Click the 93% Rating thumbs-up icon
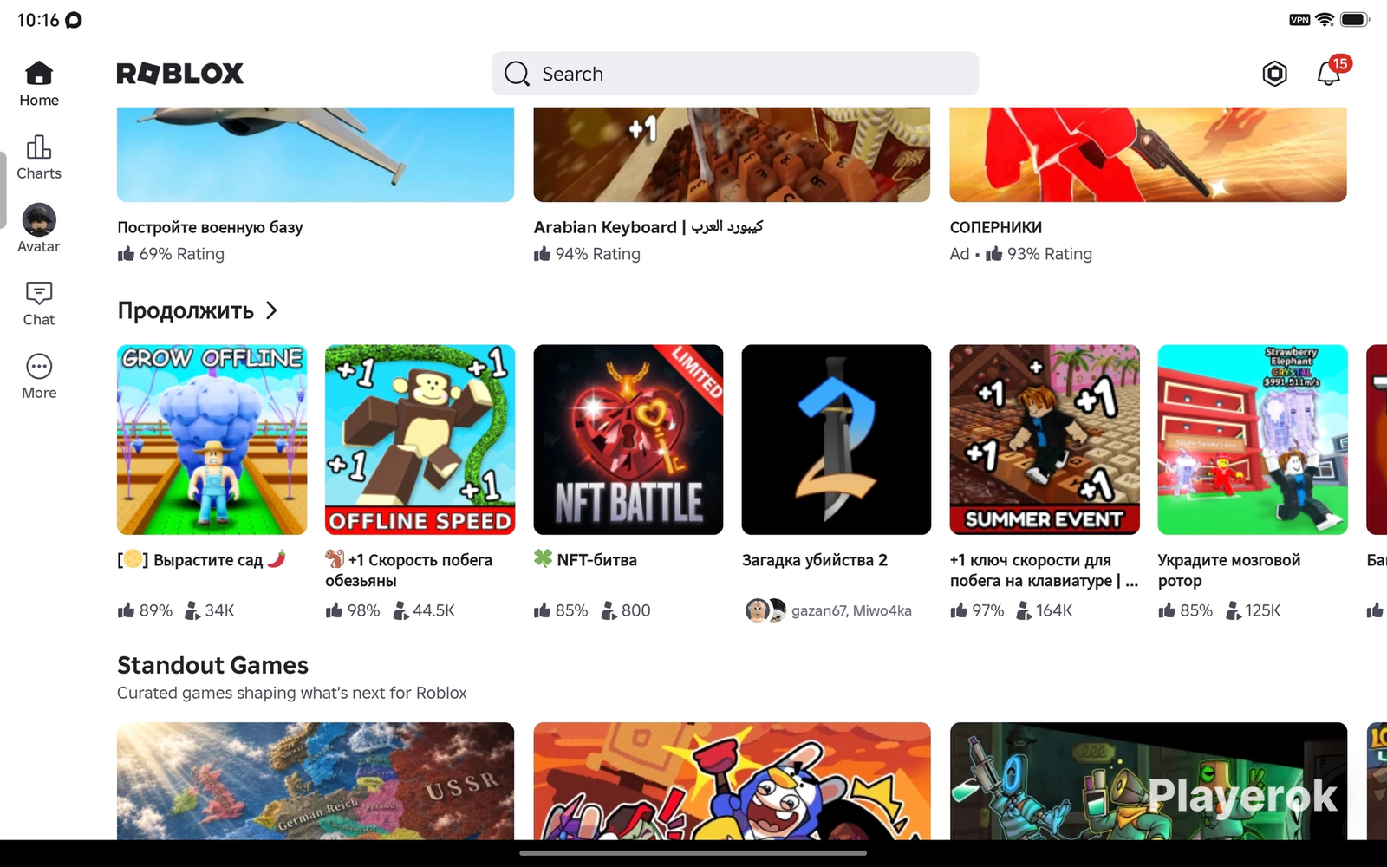 [x=994, y=253]
